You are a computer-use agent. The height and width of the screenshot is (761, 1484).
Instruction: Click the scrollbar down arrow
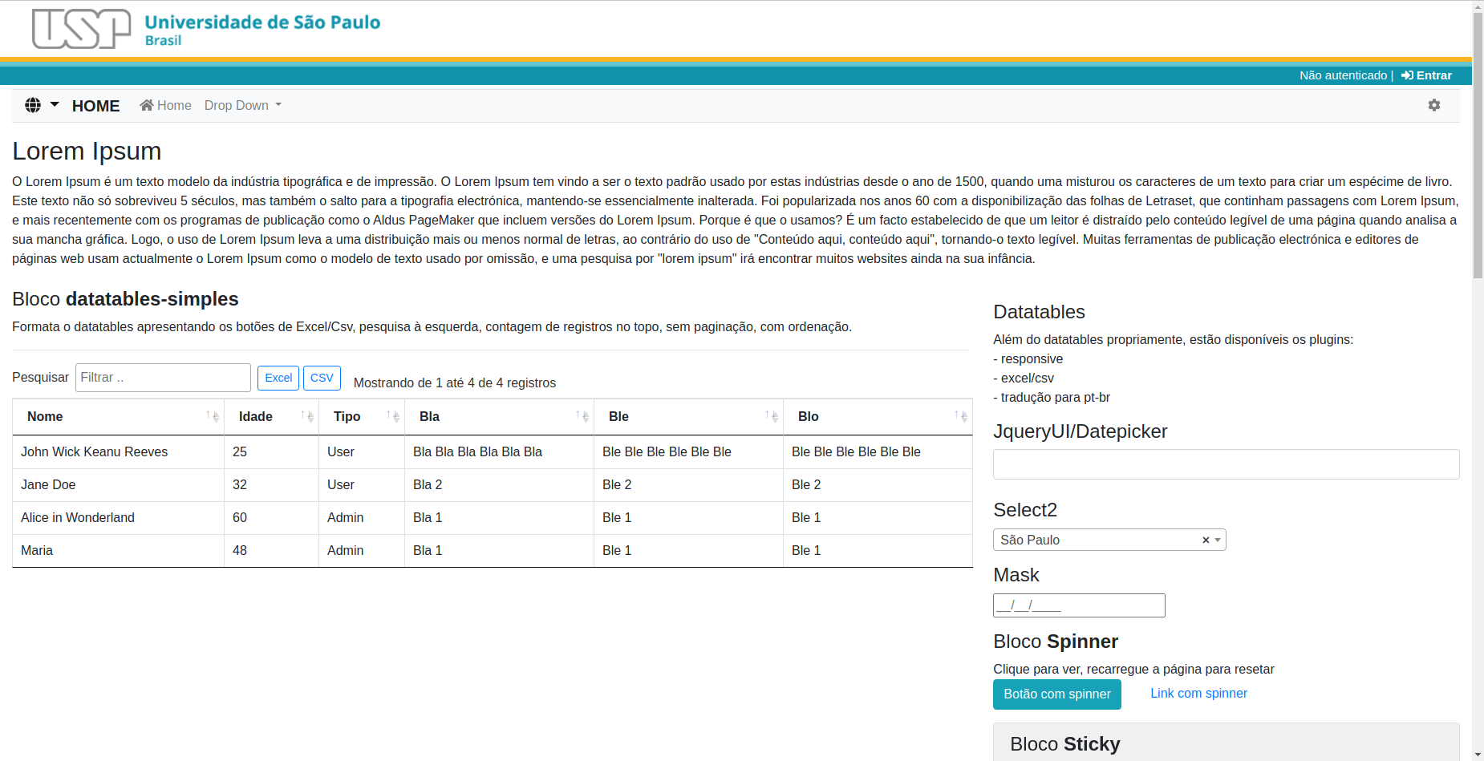pos(1478,755)
